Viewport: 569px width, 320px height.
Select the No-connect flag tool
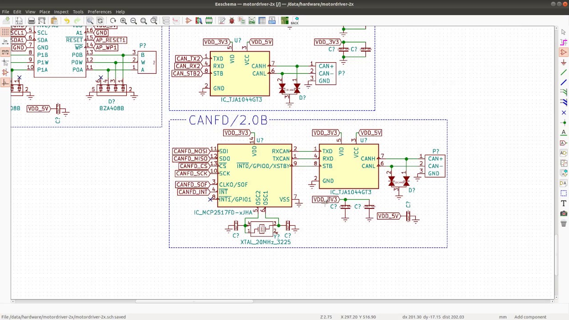tap(564, 112)
